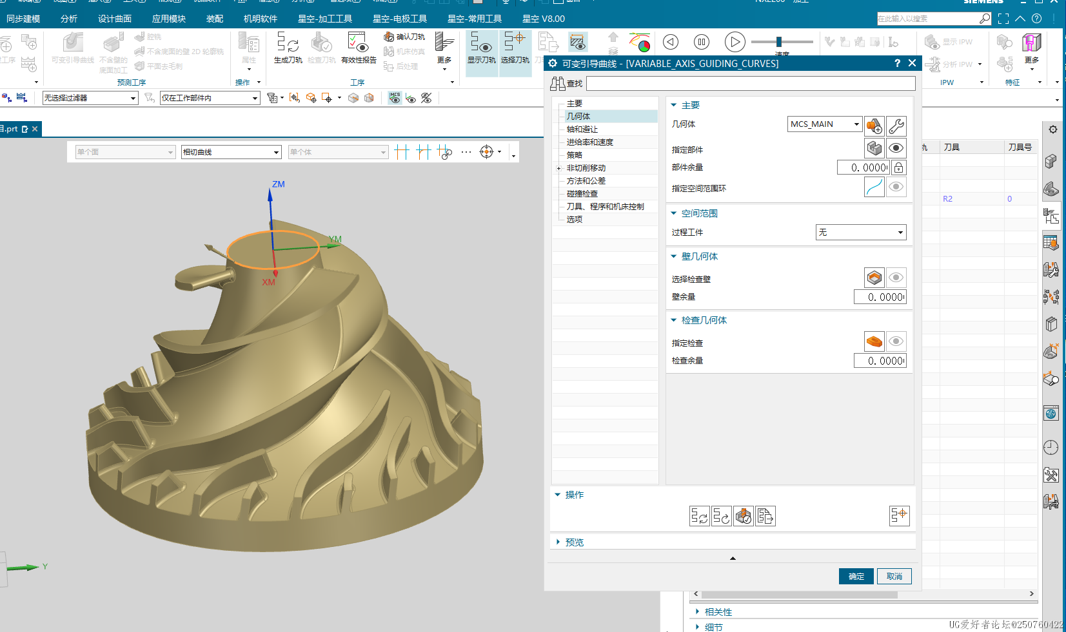Click the clock history icon in right sidebar
1066x632 pixels.
tap(1051, 447)
